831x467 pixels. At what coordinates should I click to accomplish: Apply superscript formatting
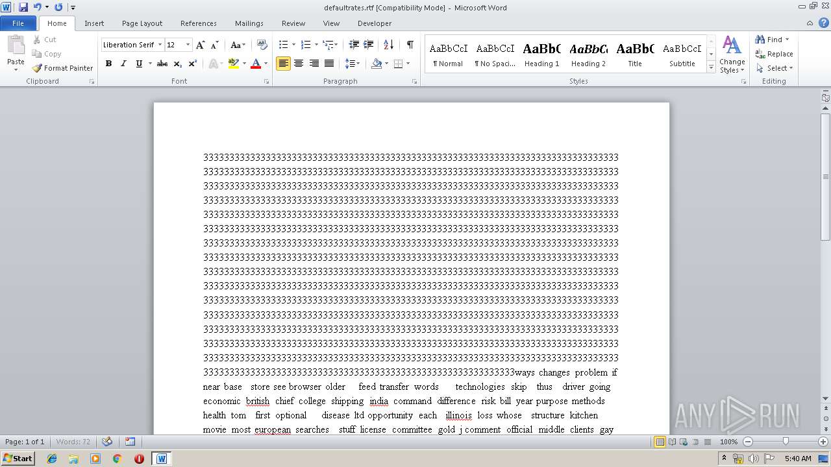pos(193,64)
